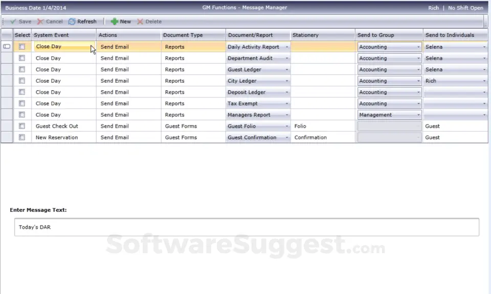The width and height of the screenshot is (491, 294).
Task: Select the Folio stationery cell
Action: (323, 126)
